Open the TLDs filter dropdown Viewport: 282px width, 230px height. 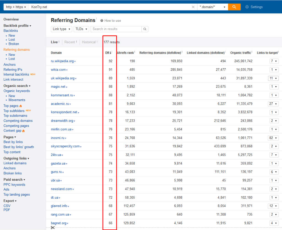pyautogui.click(x=81, y=29)
